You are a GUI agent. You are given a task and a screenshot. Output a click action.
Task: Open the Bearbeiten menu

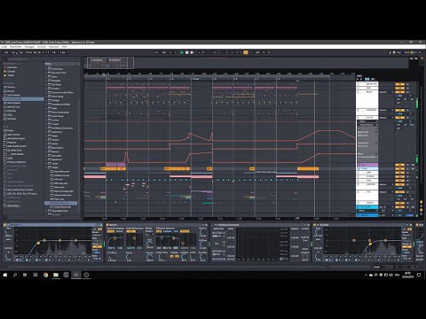tap(16, 46)
